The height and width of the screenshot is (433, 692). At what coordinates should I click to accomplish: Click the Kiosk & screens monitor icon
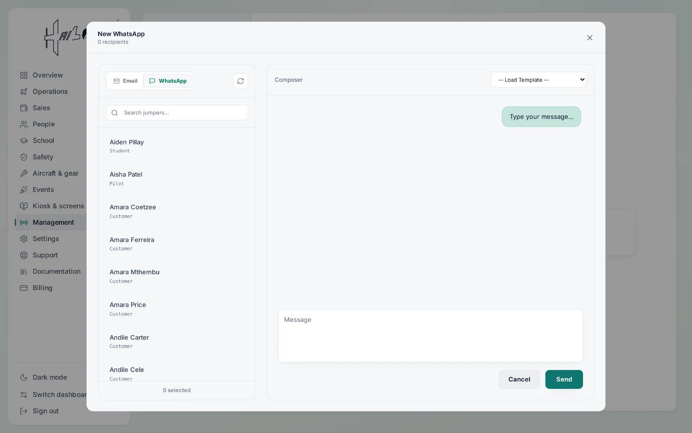click(x=24, y=206)
